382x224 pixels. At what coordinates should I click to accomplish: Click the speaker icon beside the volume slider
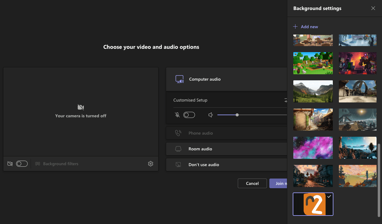click(x=211, y=115)
